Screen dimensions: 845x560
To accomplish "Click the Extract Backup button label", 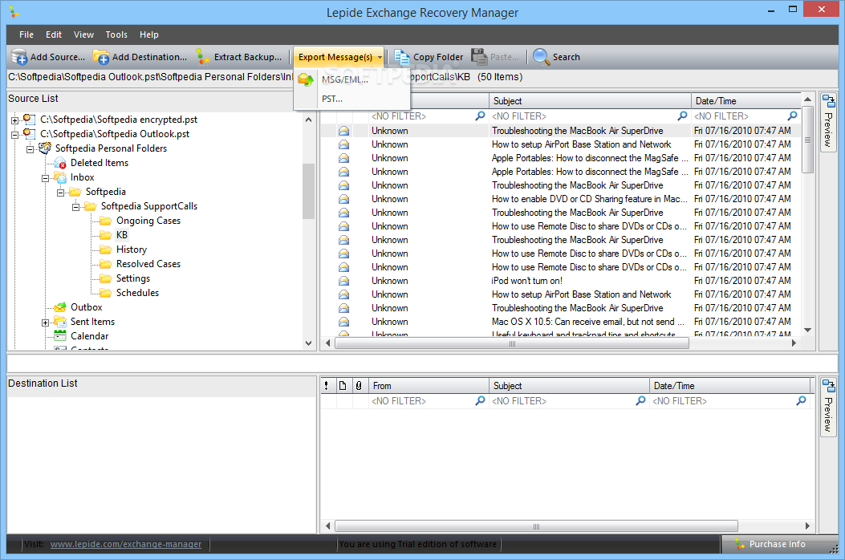I will pos(248,57).
